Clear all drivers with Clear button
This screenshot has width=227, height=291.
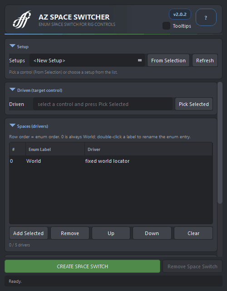193,233
